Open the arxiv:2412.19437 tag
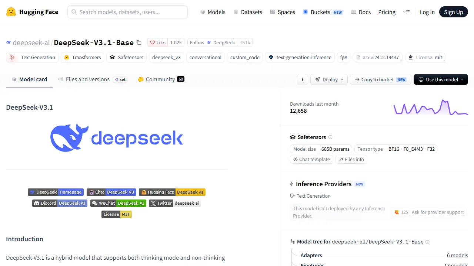The image size is (474, 266). (x=377, y=57)
